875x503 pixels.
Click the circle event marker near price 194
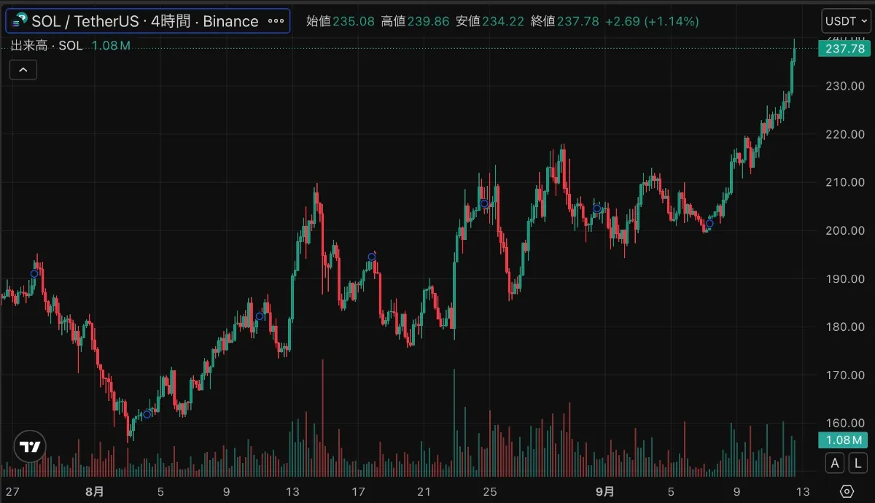click(x=372, y=257)
